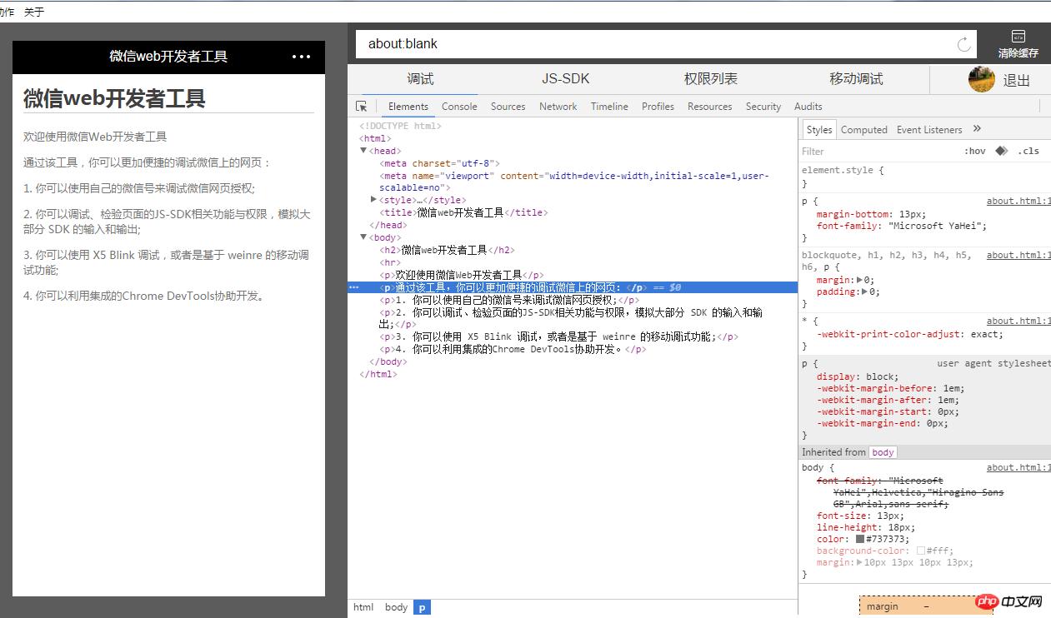
Task: Toggle the .cls class editor
Action: point(1029,151)
